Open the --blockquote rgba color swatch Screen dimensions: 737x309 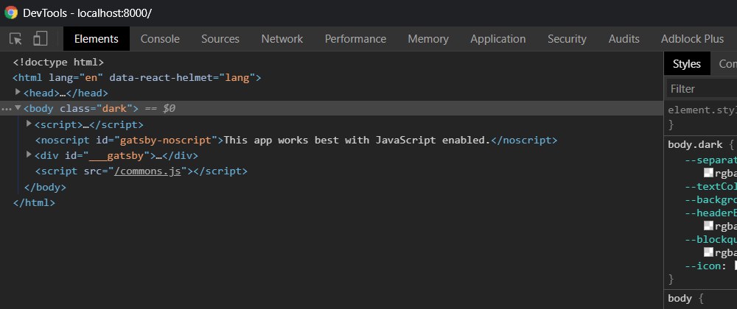[x=708, y=252]
